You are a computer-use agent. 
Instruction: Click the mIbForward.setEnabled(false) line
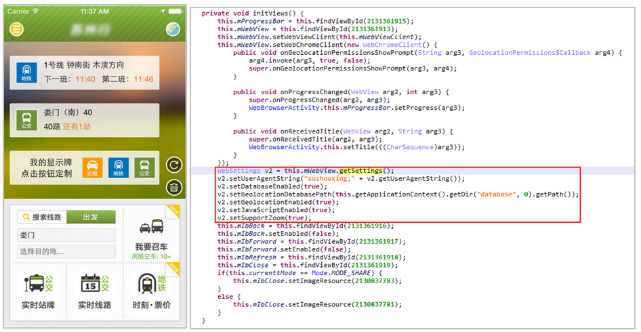click(284, 249)
